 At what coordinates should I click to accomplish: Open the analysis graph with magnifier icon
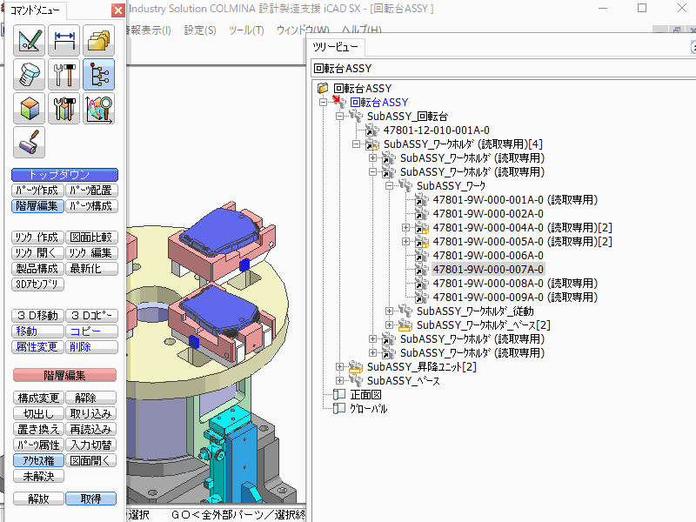(x=99, y=109)
